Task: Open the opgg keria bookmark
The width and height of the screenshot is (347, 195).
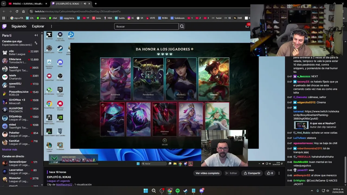Action: click(x=67, y=18)
